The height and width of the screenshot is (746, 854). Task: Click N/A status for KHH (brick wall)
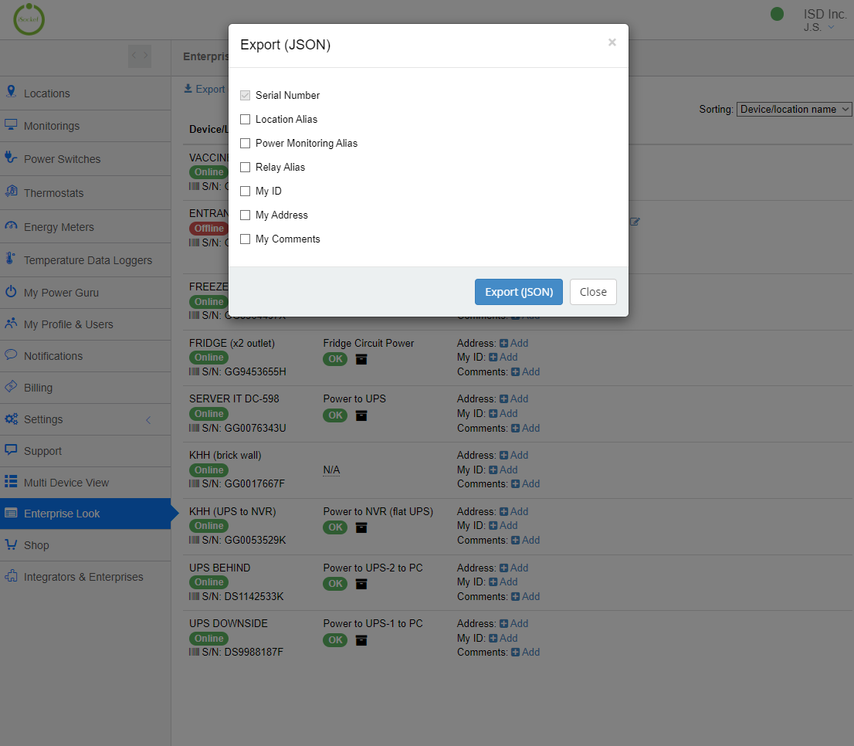coord(331,470)
